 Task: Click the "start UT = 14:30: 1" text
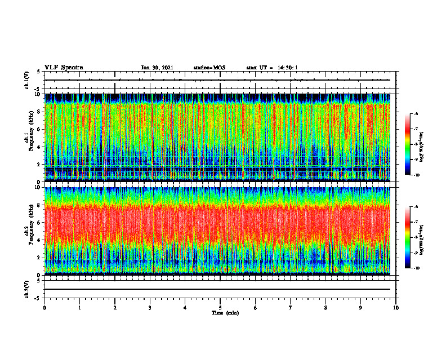[x=272, y=68]
